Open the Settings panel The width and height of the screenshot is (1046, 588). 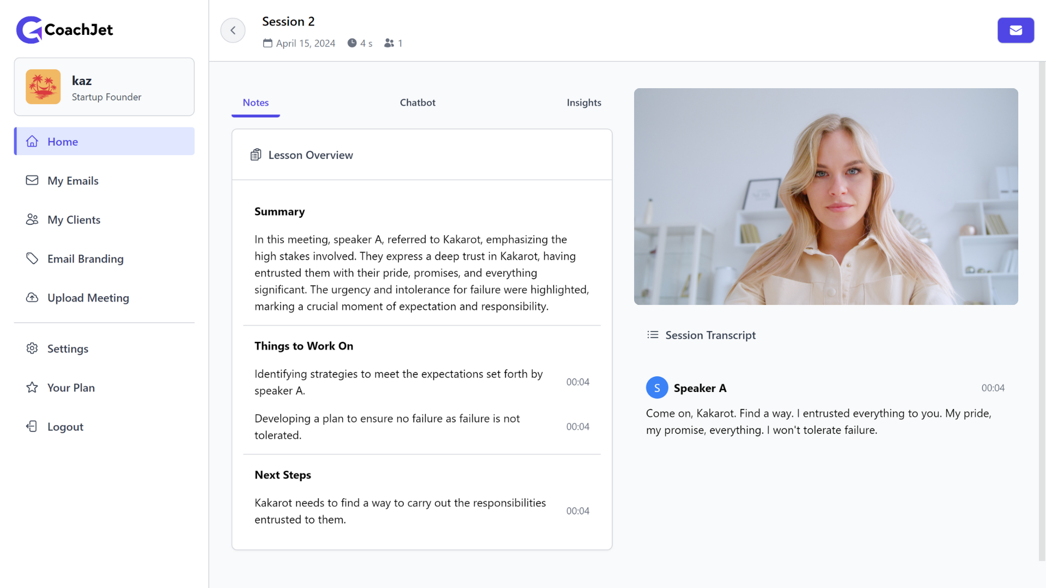pos(68,347)
